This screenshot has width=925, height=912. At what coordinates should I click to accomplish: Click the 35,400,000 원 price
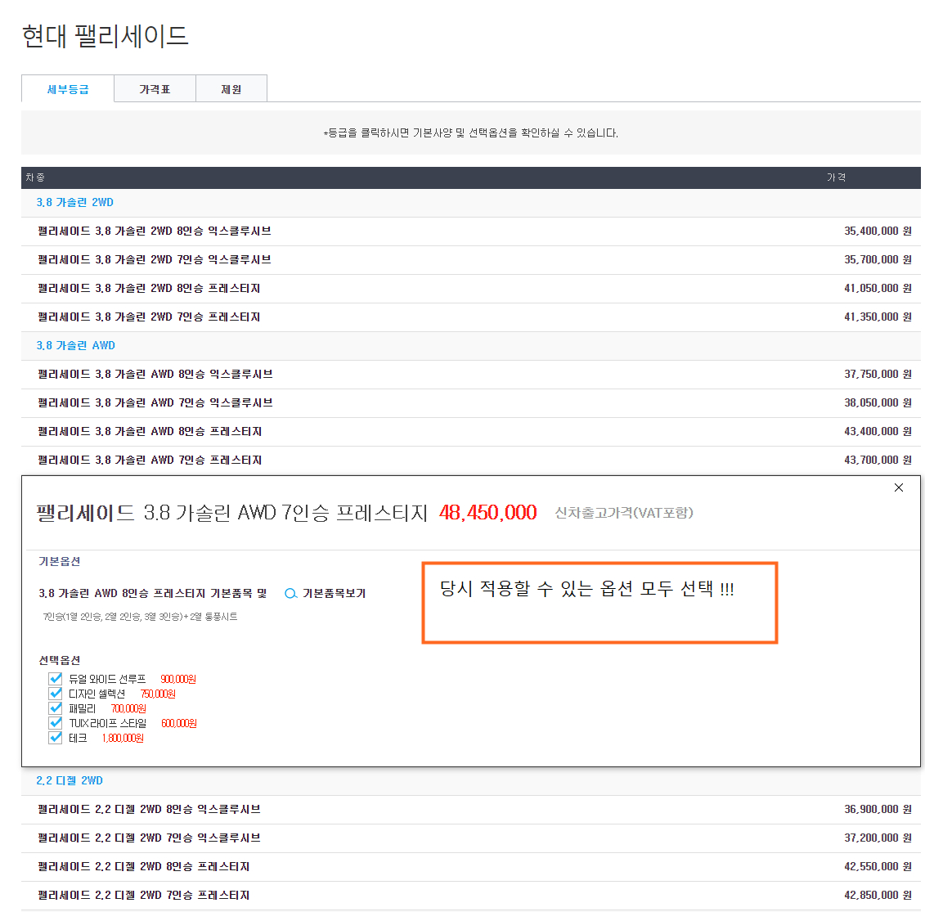[878, 231]
